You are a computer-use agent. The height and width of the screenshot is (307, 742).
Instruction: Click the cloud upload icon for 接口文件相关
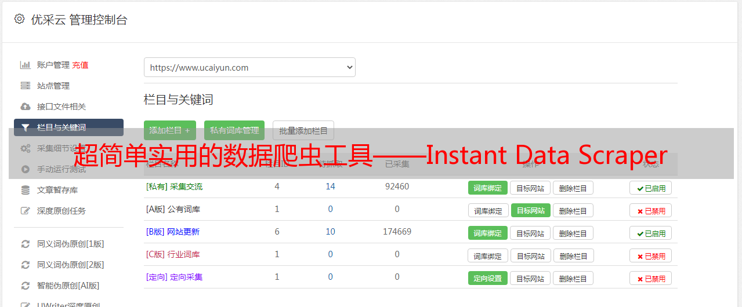pyautogui.click(x=25, y=107)
